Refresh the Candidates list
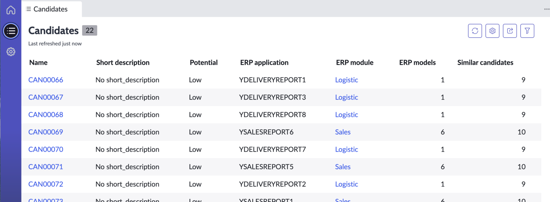 click(x=475, y=31)
